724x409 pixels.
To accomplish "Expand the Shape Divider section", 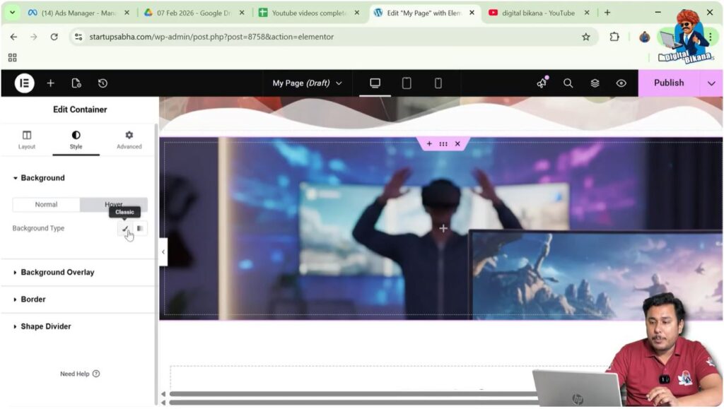I will [46, 326].
